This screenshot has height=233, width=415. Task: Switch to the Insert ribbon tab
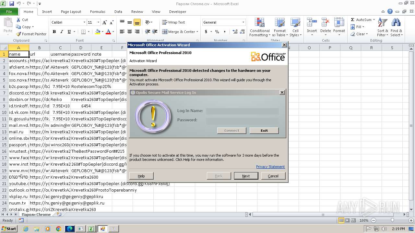pyautogui.click(x=47, y=12)
